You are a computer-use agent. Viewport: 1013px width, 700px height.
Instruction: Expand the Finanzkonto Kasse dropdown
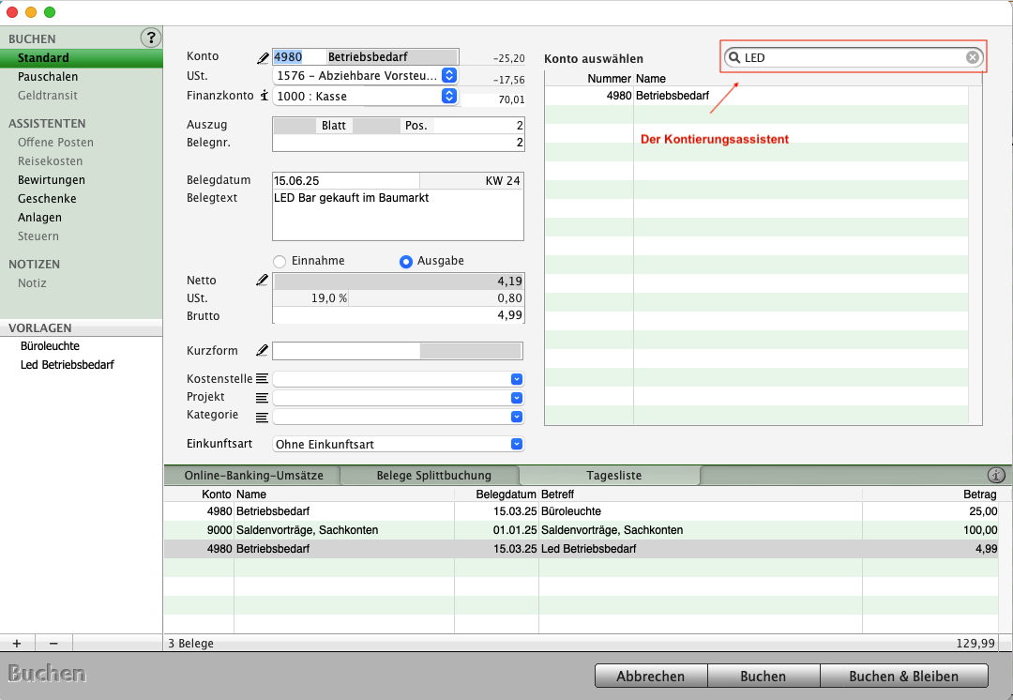[x=449, y=96]
